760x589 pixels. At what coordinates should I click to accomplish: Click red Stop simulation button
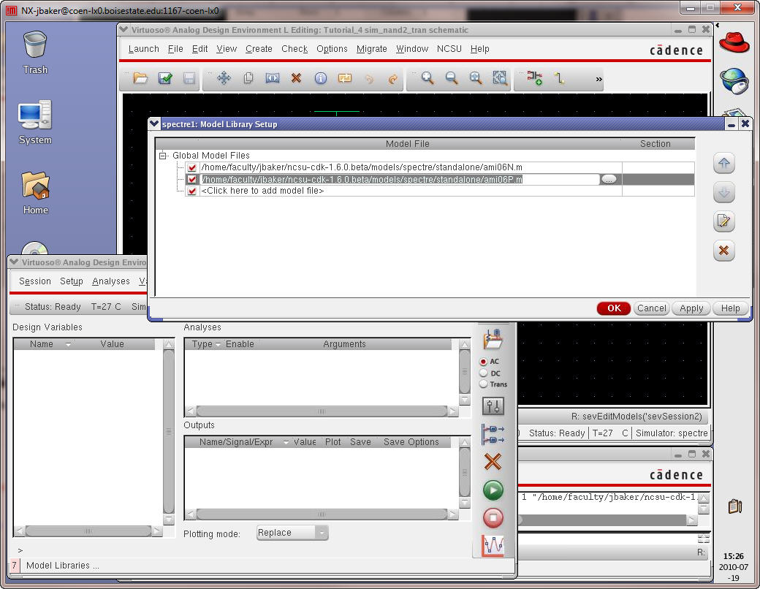click(x=493, y=517)
